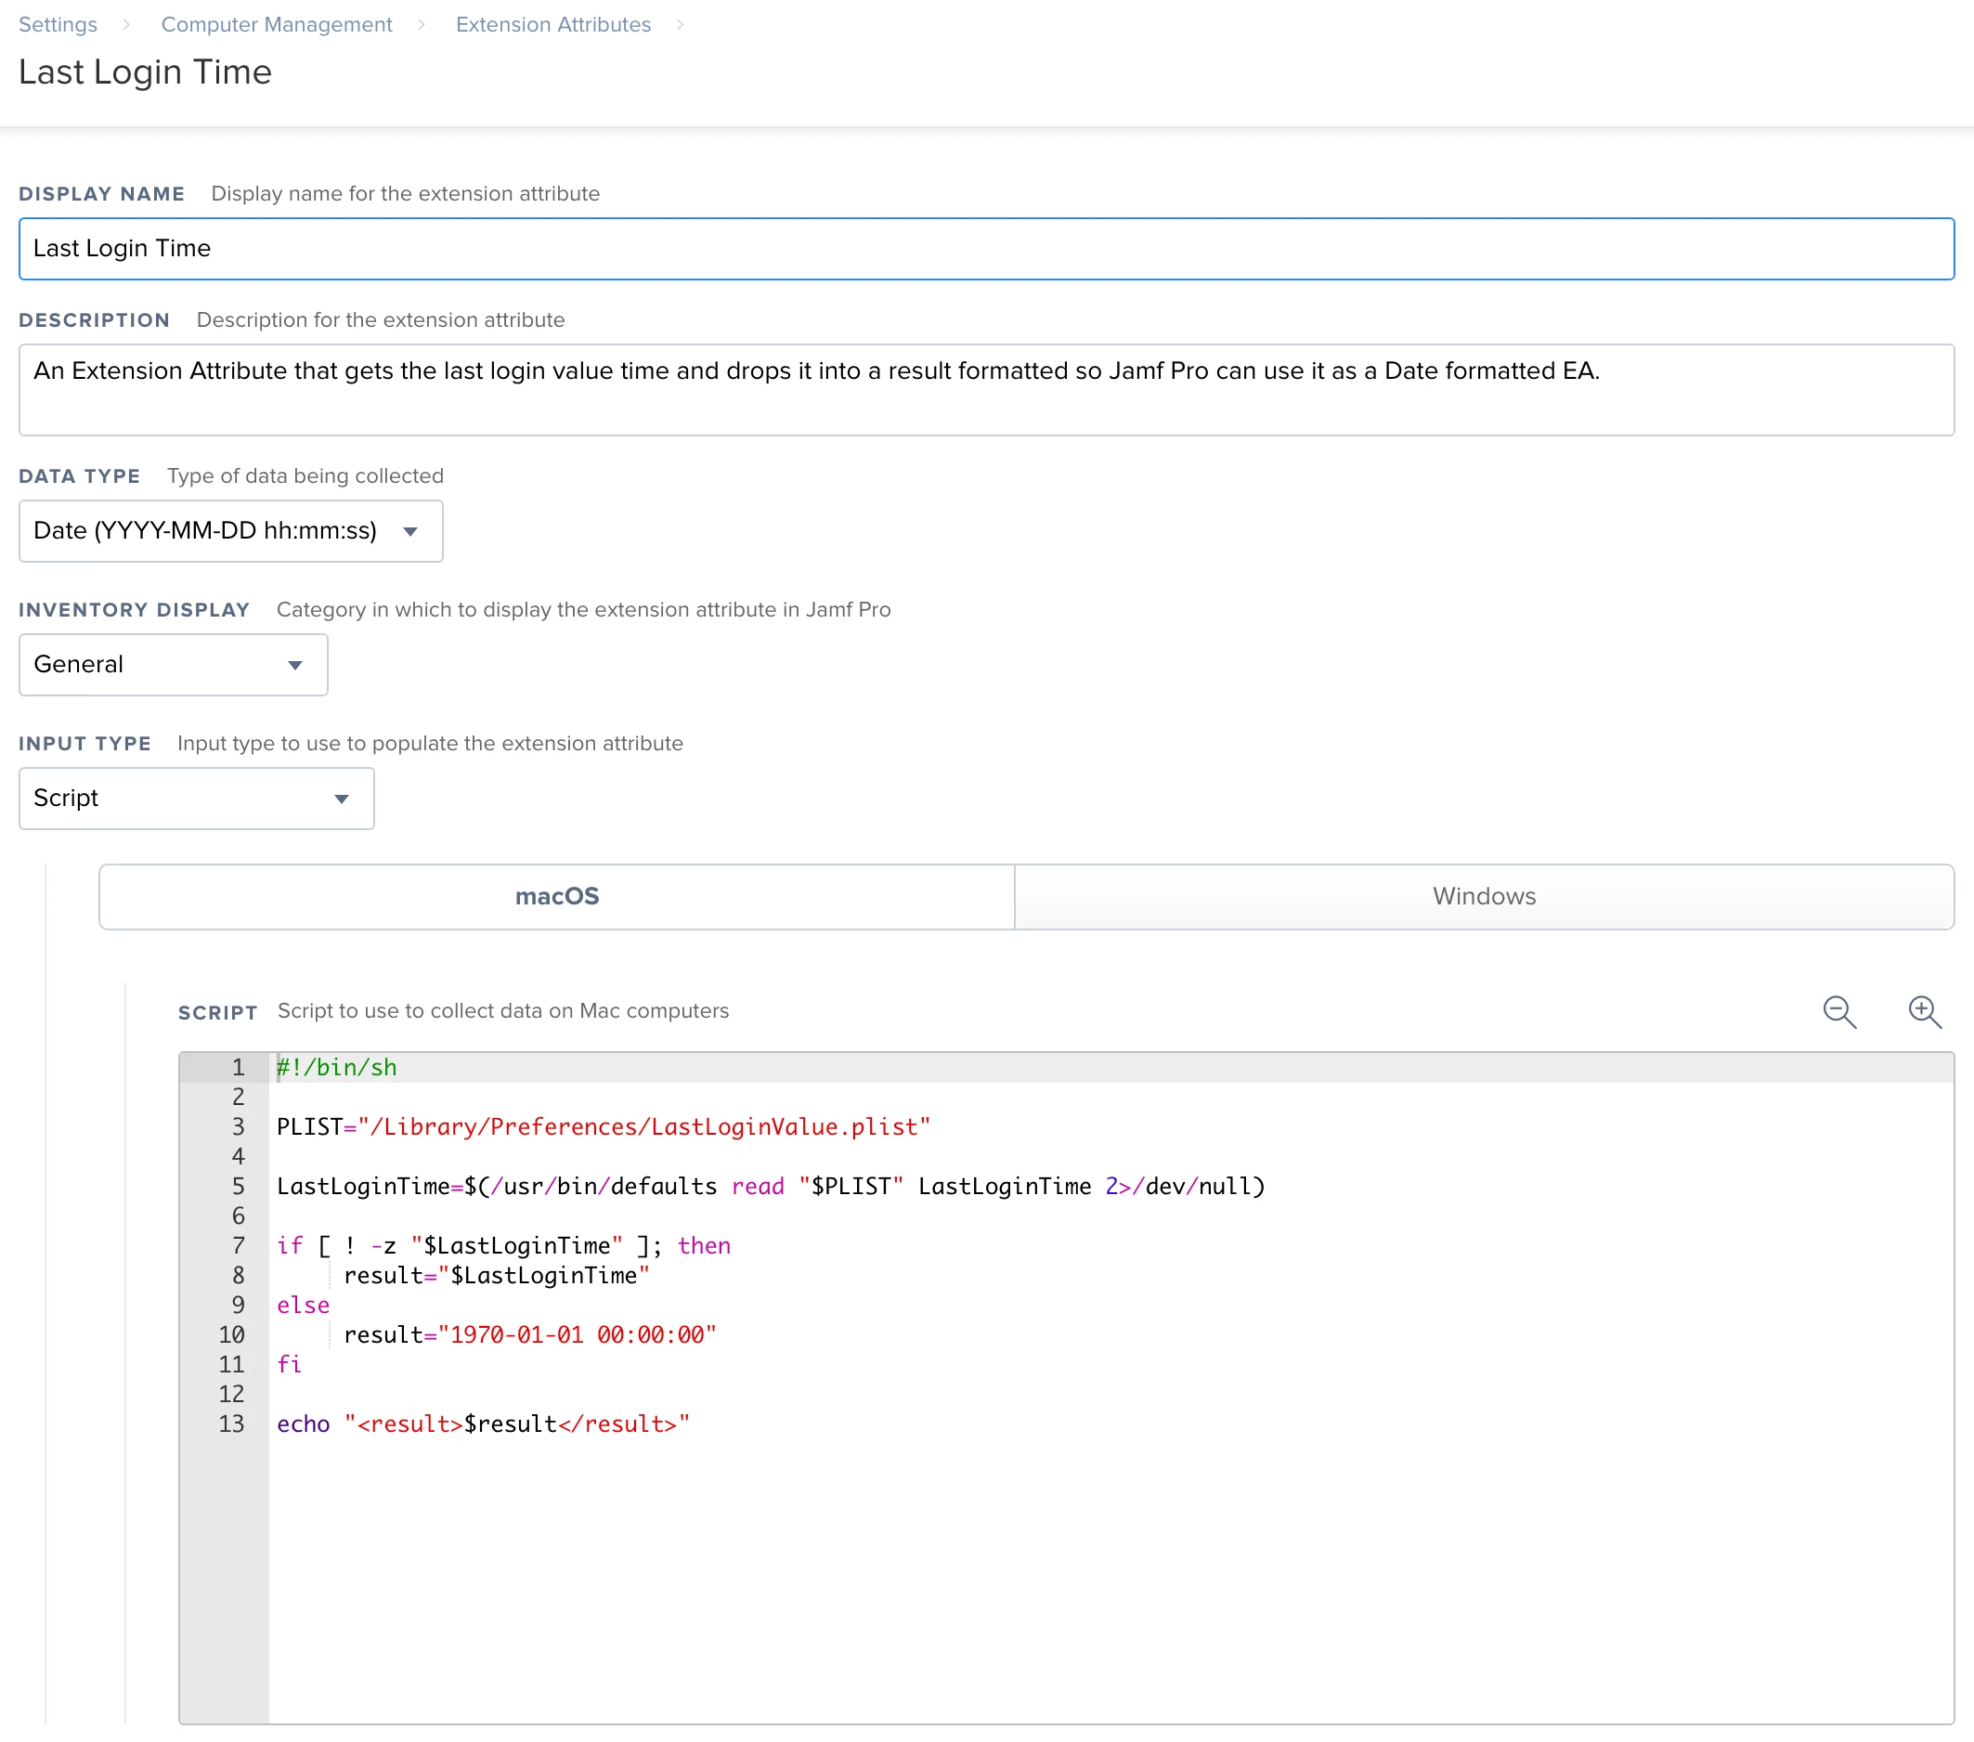This screenshot has height=1742, width=1974.
Task: Click the Display Name input field
Action: (985, 249)
